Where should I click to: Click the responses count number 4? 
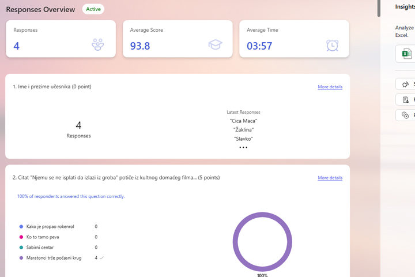78,125
